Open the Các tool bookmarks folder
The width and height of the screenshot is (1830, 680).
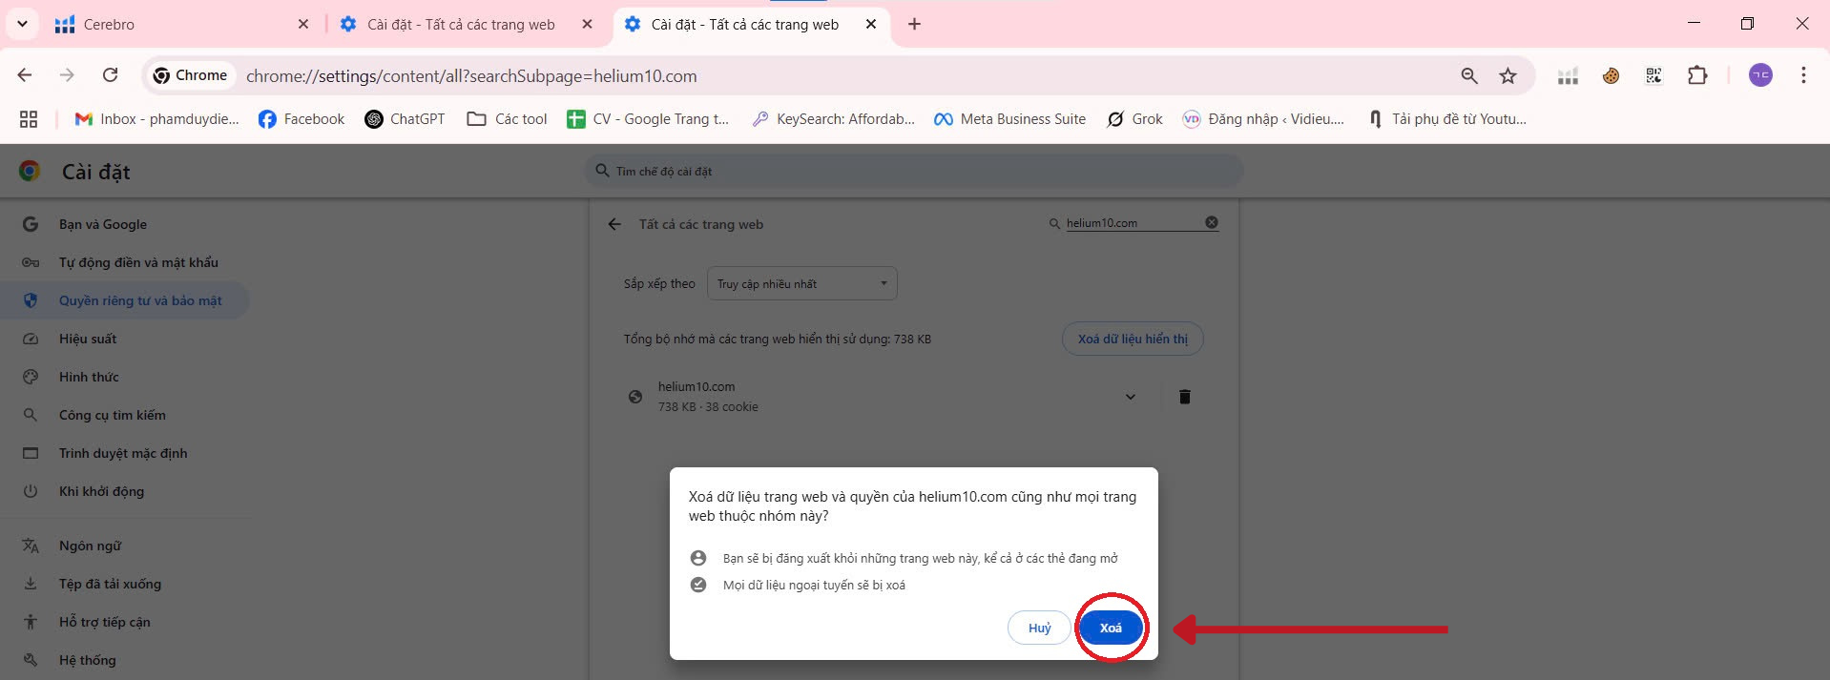[507, 119]
